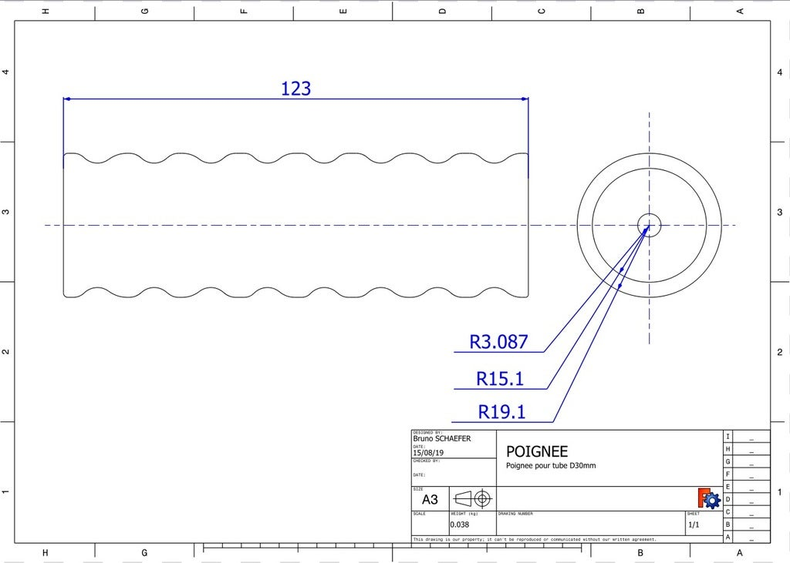Click the empty Drawing Number field

click(590, 524)
